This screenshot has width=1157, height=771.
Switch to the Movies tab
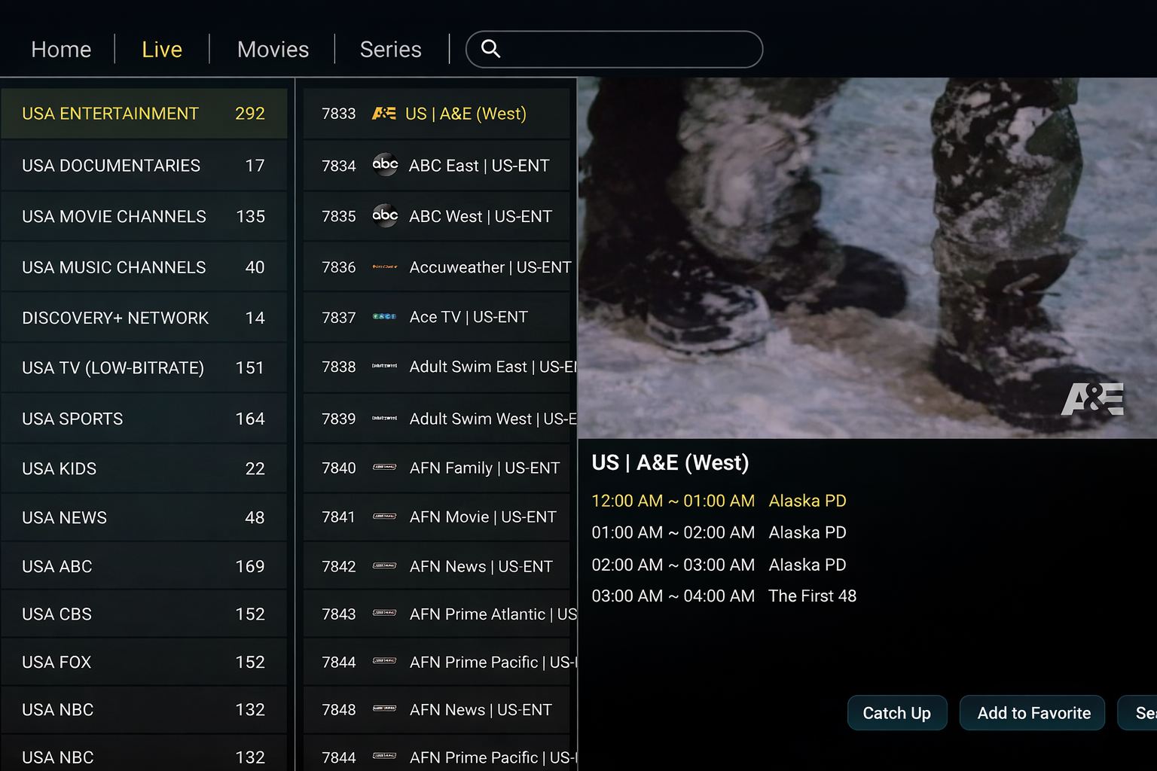273,50
